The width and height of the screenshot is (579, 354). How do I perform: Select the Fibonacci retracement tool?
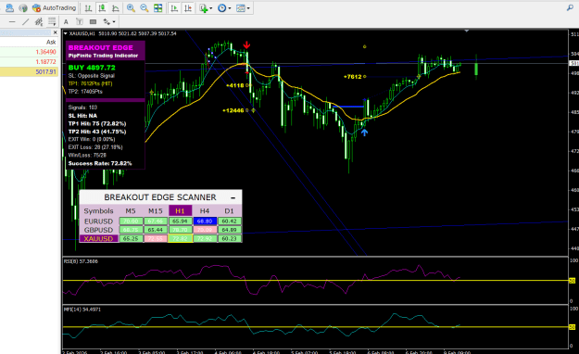tap(52, 22)
